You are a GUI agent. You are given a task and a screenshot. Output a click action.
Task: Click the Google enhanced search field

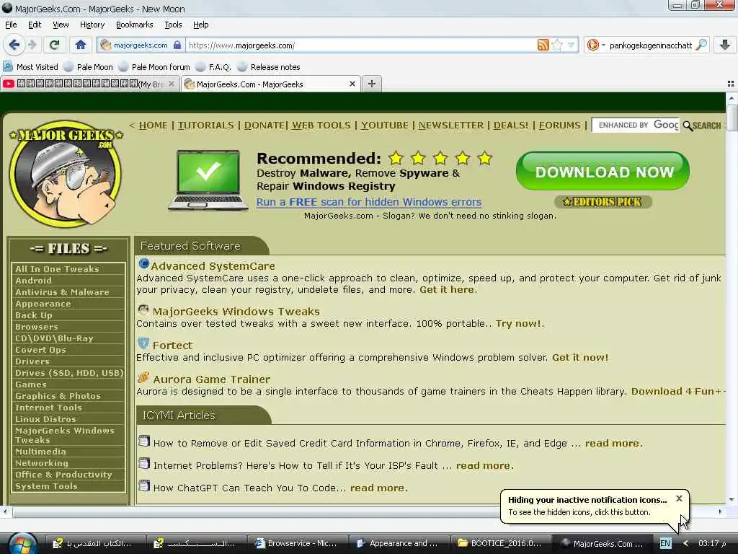(636, 125)
